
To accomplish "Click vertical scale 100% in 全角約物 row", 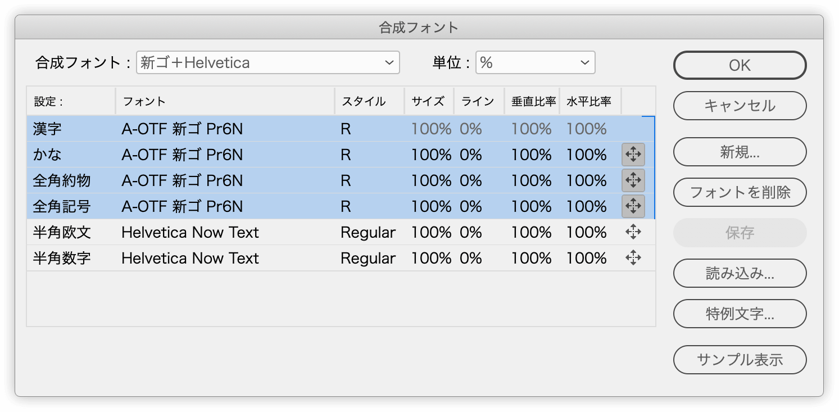I will (x=531, y=180).
